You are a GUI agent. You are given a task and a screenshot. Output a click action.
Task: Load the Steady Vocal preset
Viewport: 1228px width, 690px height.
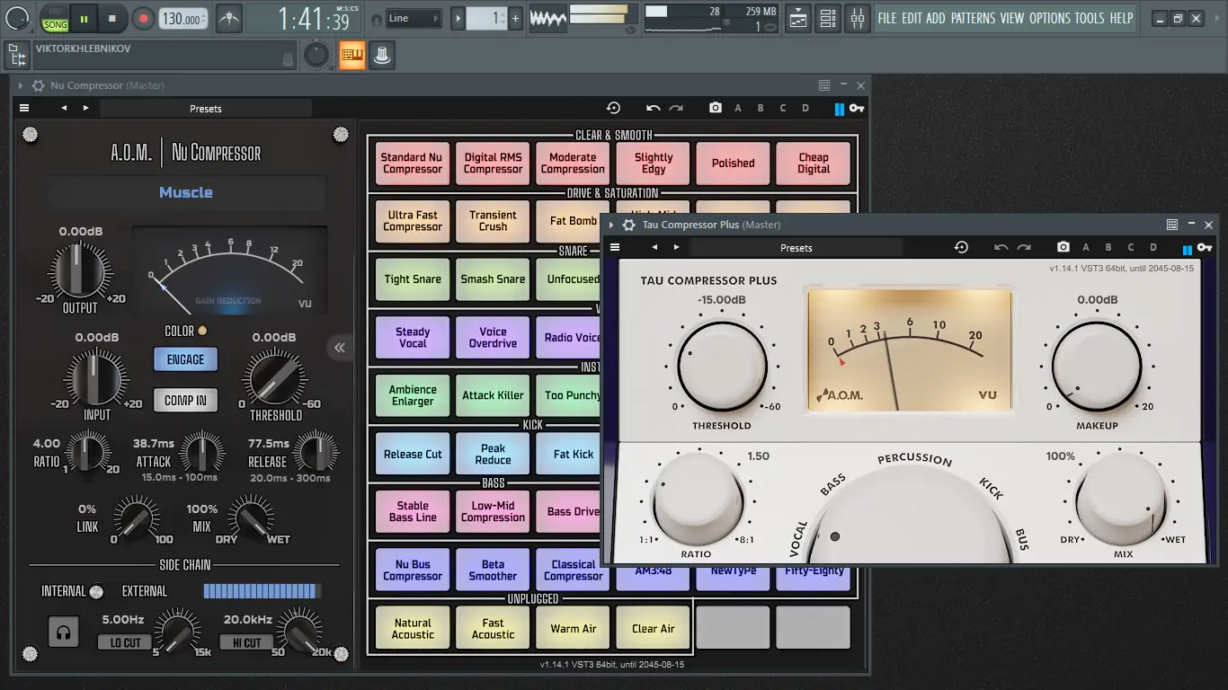pyautogui.click(x=413, y=337)
